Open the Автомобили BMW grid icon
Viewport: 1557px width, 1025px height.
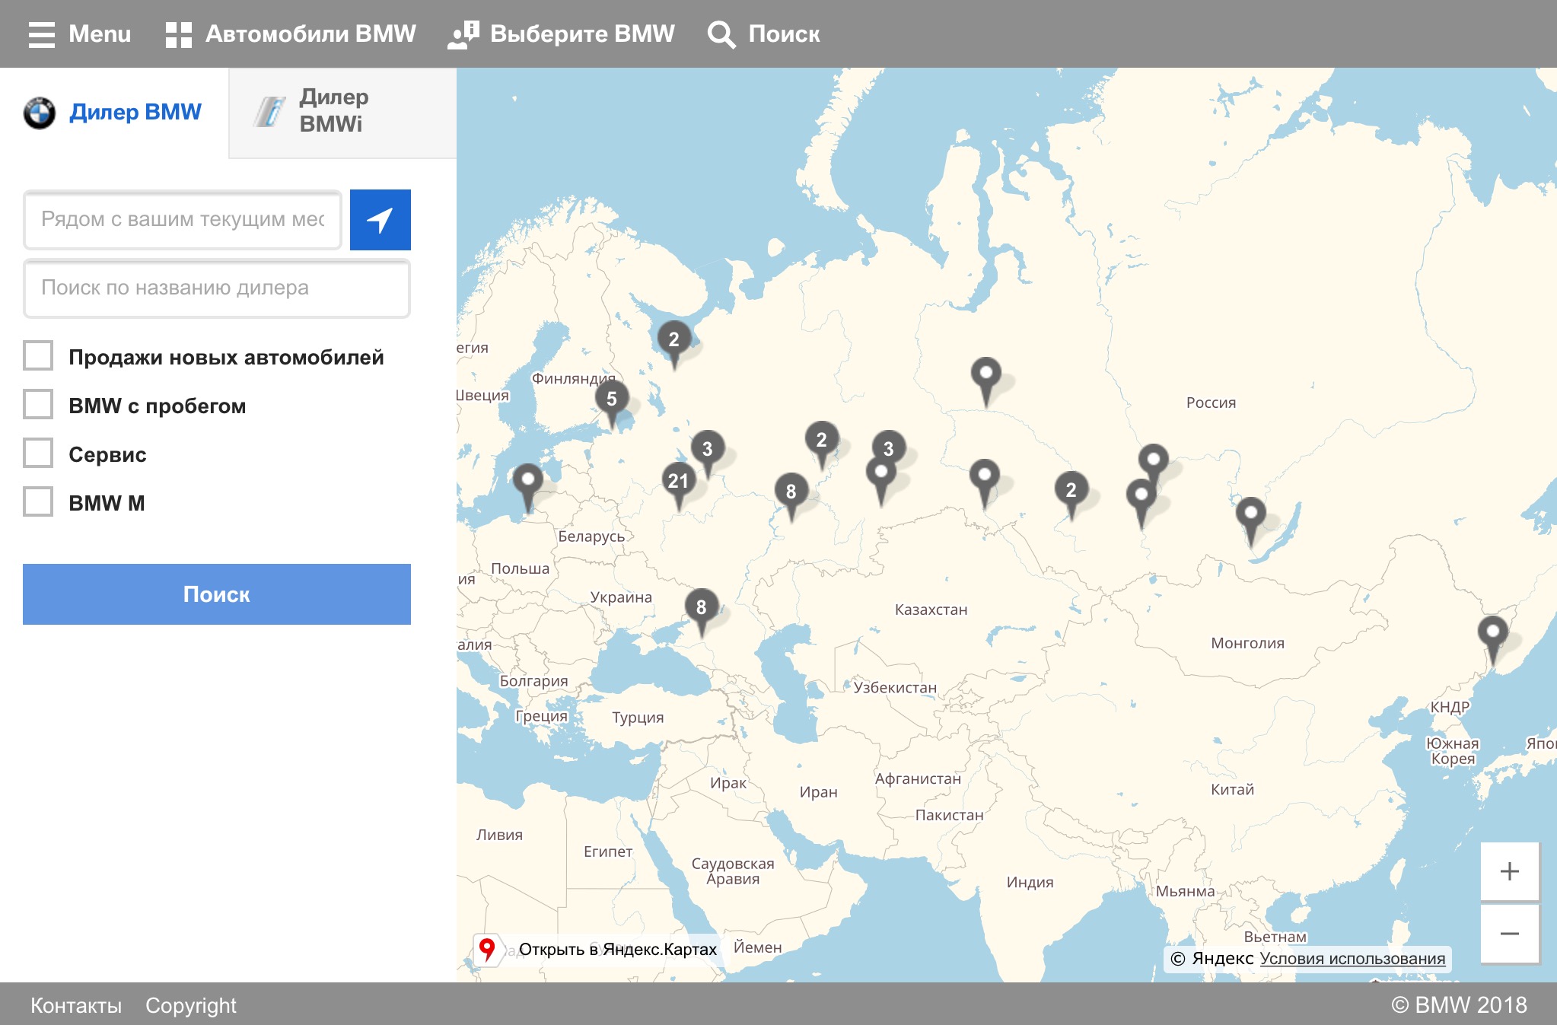pos(178,34)
